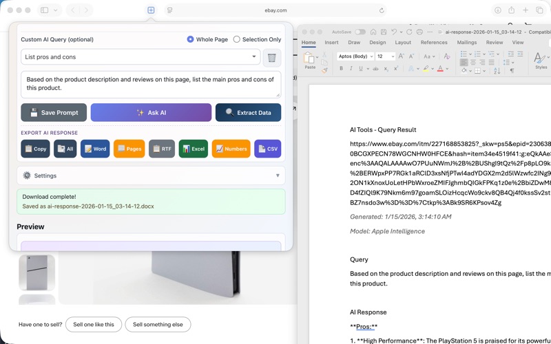Select the Whole Page radio option

[x=190, y=39]
